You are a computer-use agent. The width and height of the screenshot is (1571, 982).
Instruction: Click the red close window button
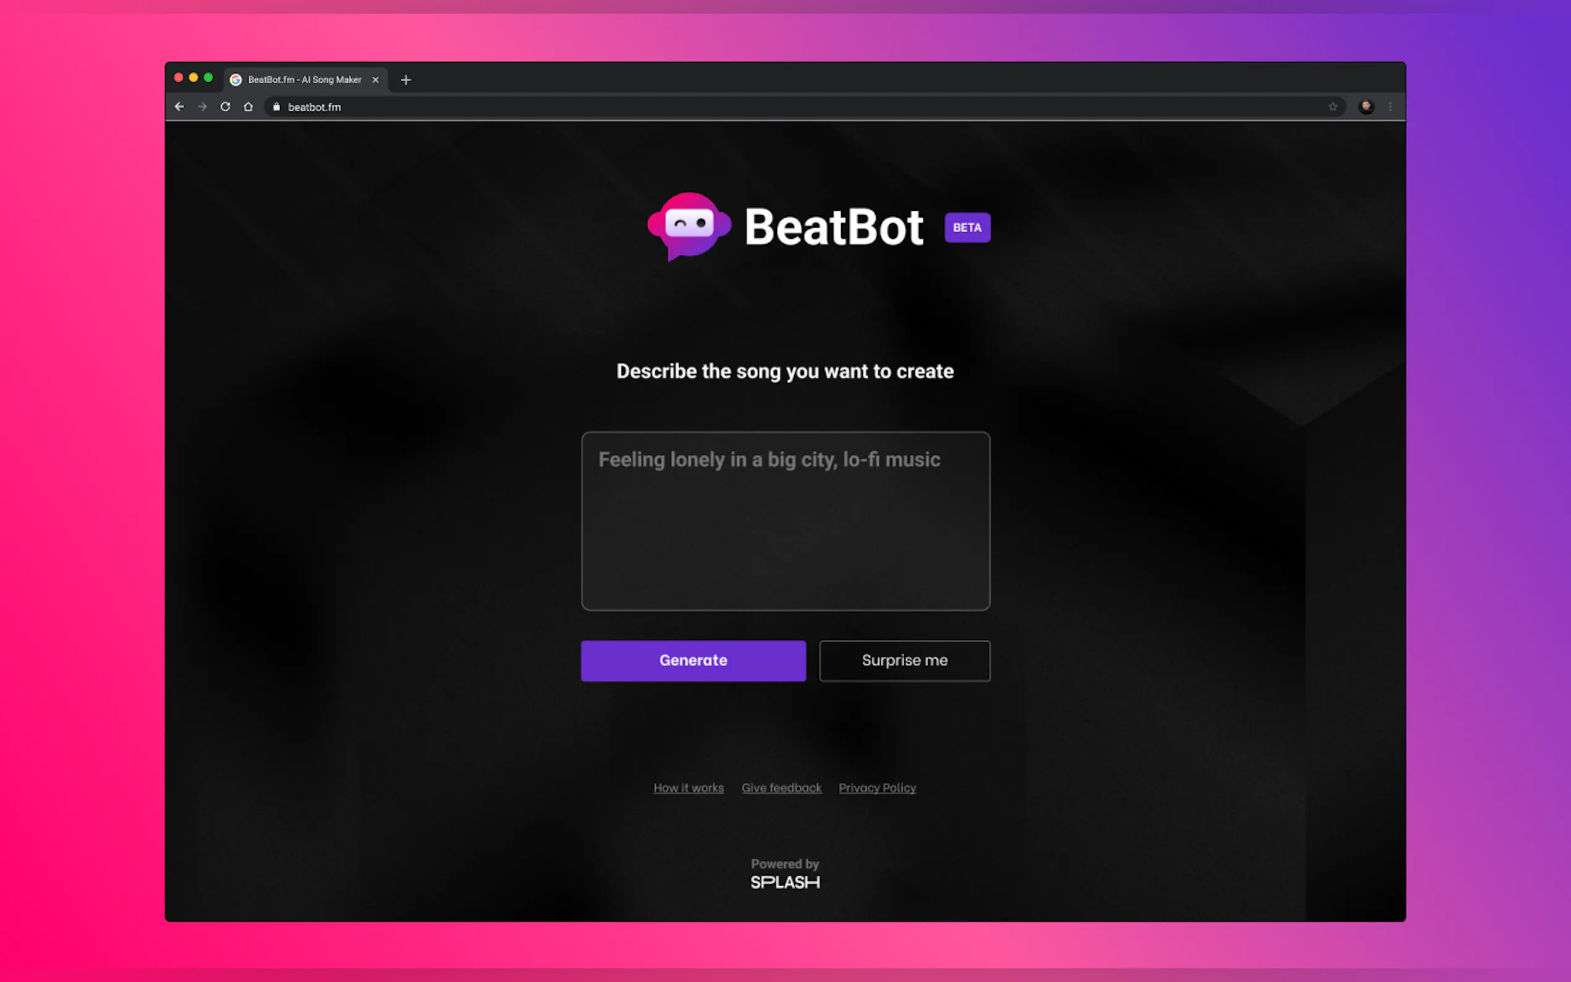pos(179,78)
